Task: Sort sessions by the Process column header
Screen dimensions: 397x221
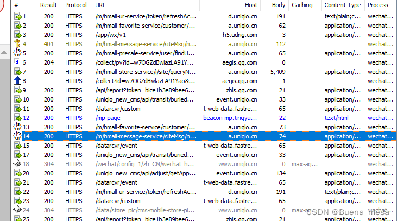Action: (380, 5)
